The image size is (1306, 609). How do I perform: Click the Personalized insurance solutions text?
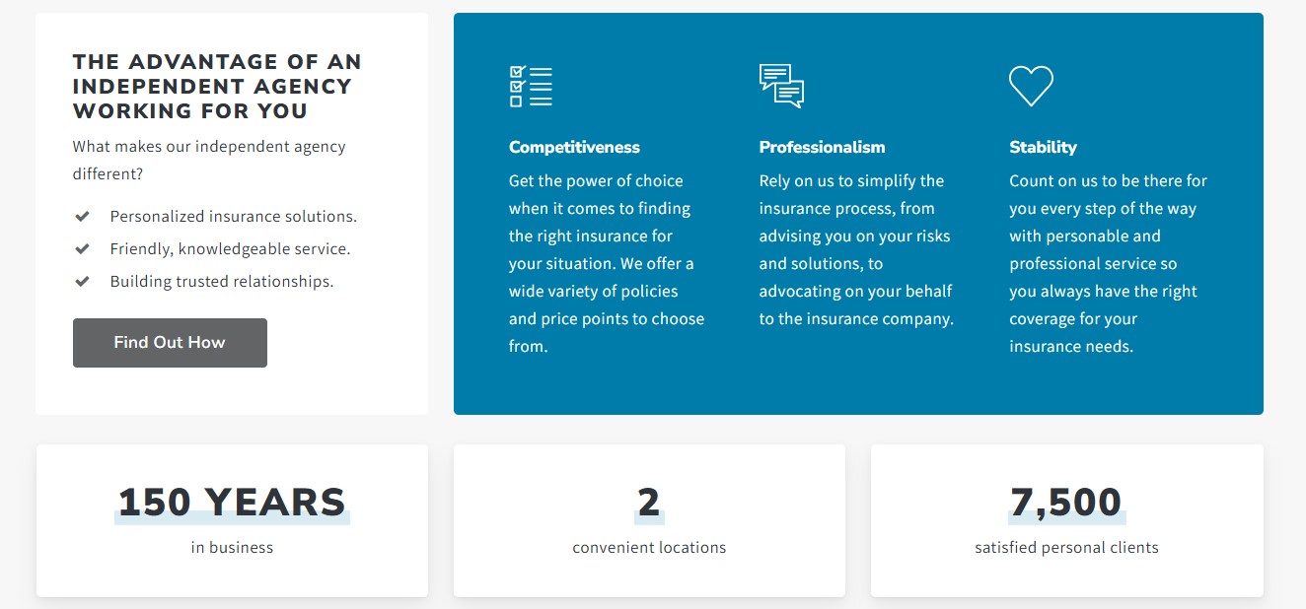(234, 216)
